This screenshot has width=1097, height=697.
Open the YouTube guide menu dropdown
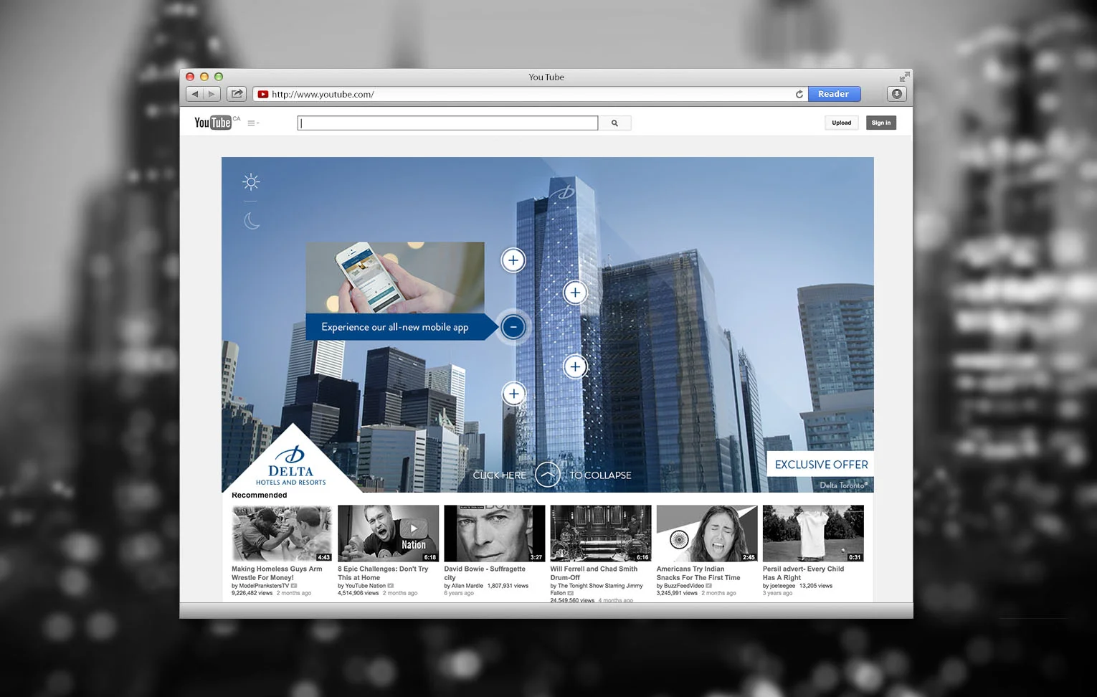coord(253,123)
